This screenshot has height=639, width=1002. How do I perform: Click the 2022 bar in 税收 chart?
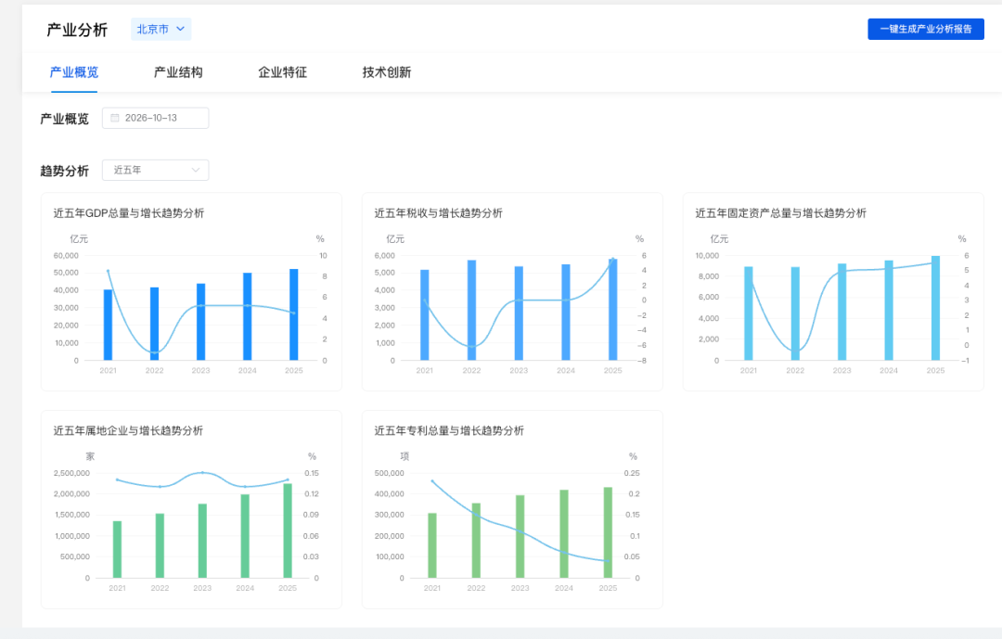(471, 310)
